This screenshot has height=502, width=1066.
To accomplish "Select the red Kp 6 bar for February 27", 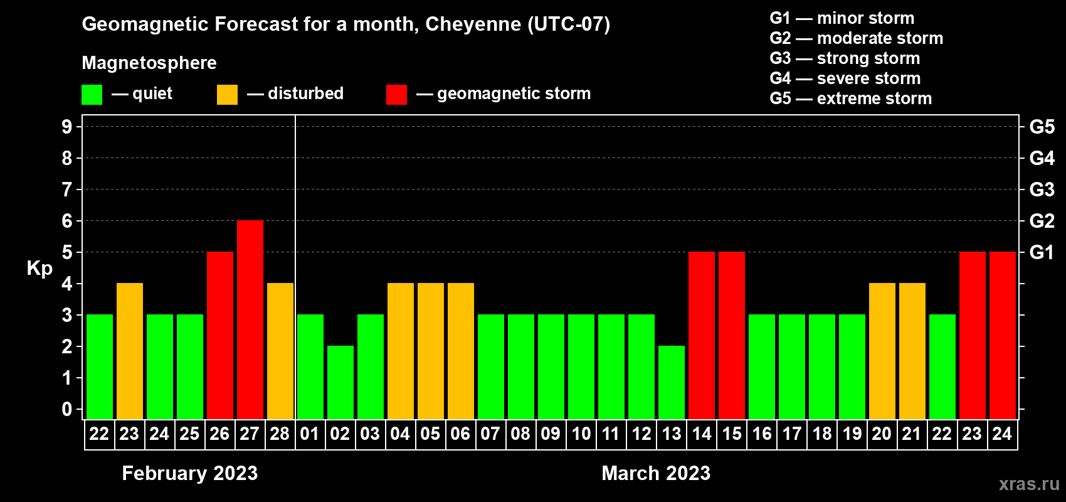I will click(250, 320).
